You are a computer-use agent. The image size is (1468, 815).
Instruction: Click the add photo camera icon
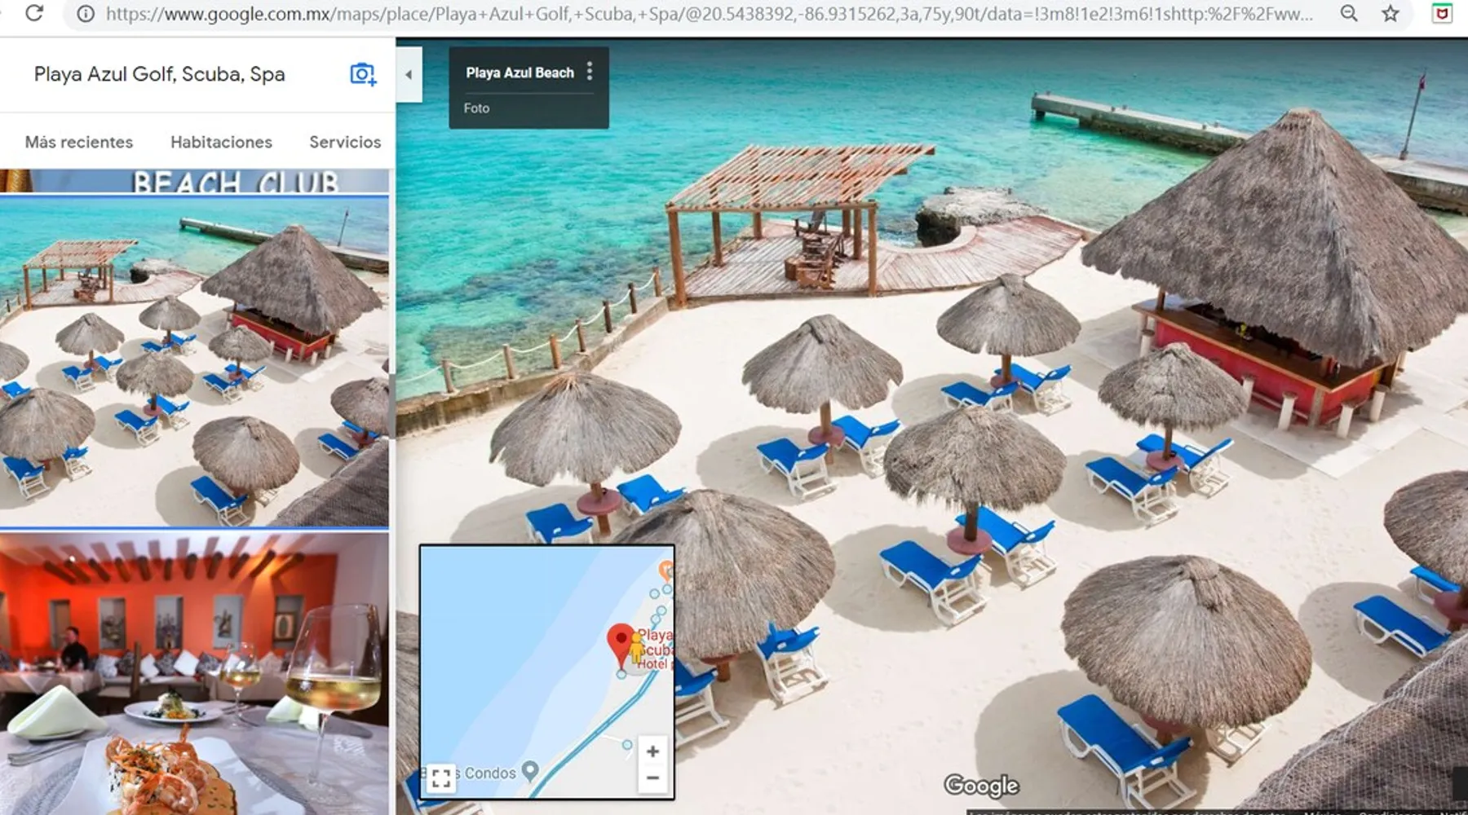363,74
